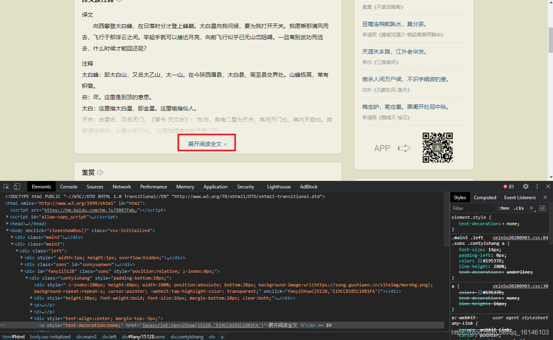Open the Performance tab
Image resolution: width=553 pixels, height=340 pixels.
pyautogui.click(x=153, y=186)
